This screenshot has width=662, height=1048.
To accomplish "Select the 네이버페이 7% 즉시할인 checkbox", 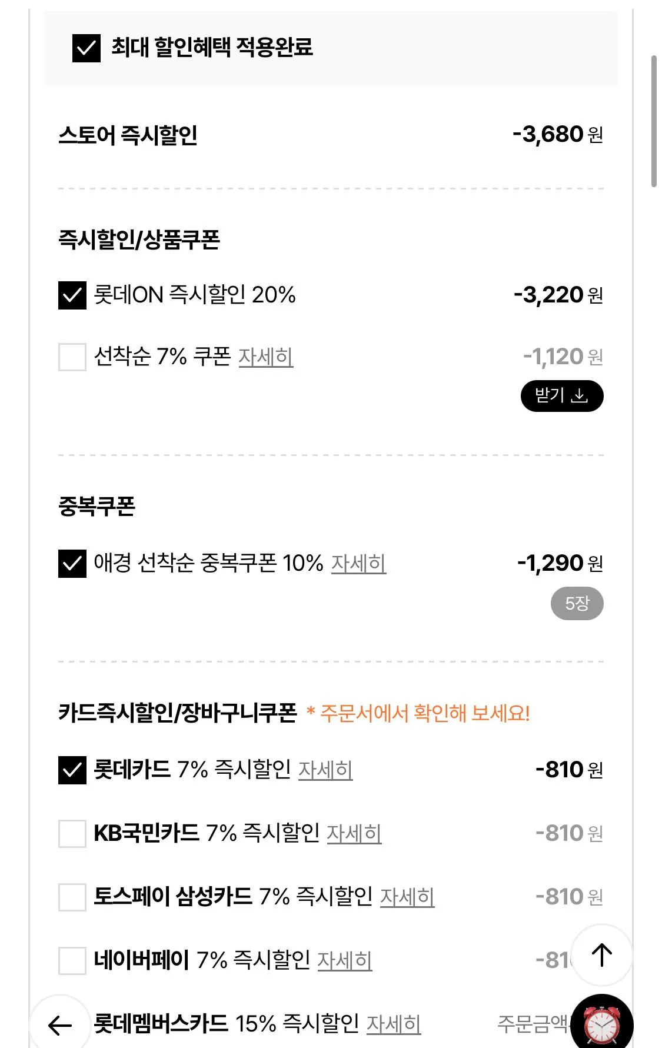I will (x=72, y=961).
